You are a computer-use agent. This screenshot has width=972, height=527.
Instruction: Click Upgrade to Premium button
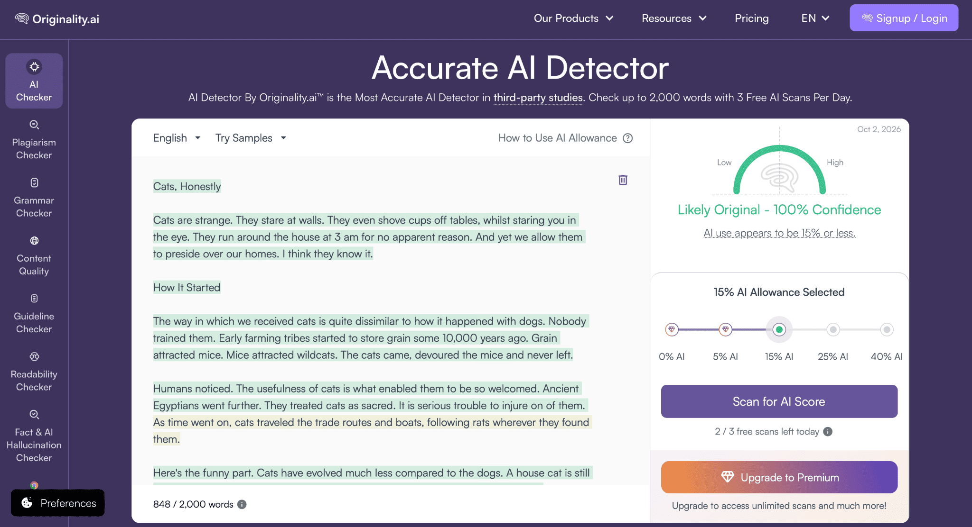779,477
